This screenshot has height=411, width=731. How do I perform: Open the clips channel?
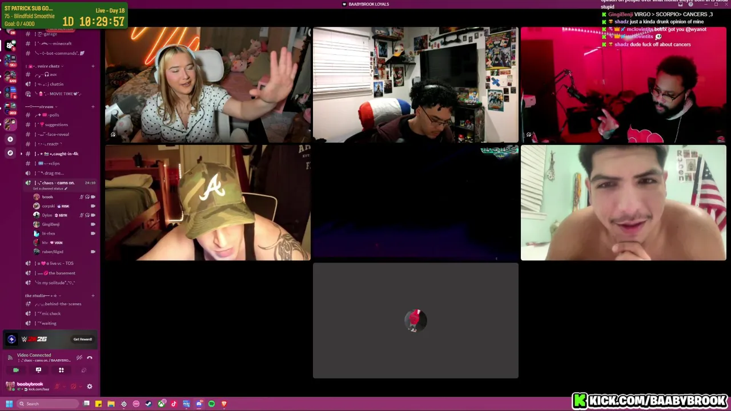pos(60,163)
